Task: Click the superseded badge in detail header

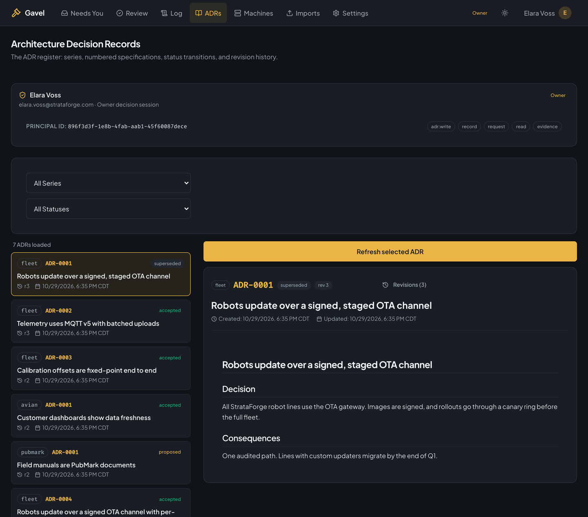Action: 294,285
